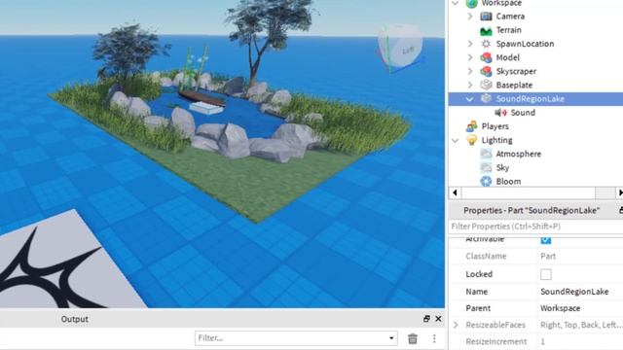Image resolution: width=623 pixels, height=350 pixels.
Task: Click the Camera icon in Explorer
Action: point(486,17)
